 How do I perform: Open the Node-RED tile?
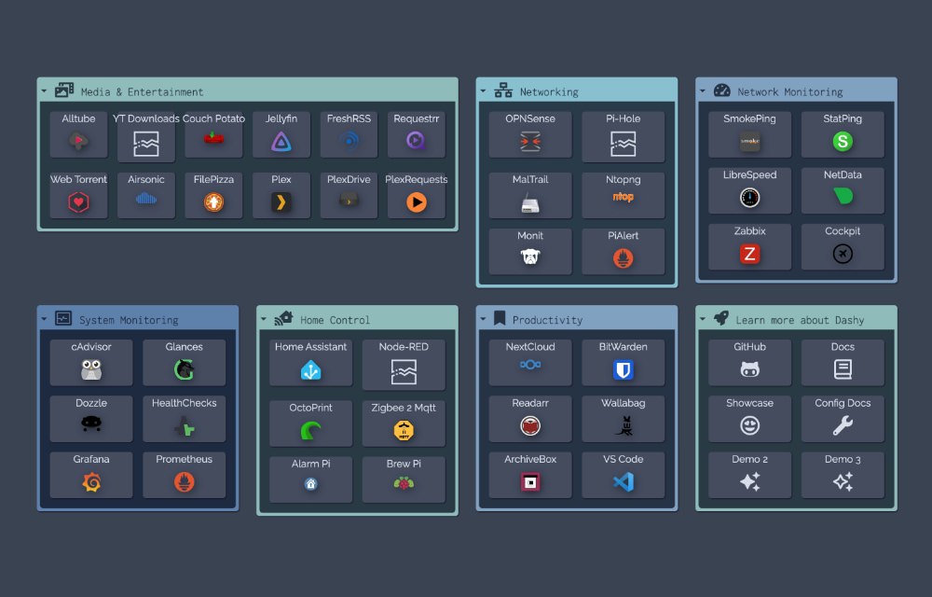coord(404,365)
